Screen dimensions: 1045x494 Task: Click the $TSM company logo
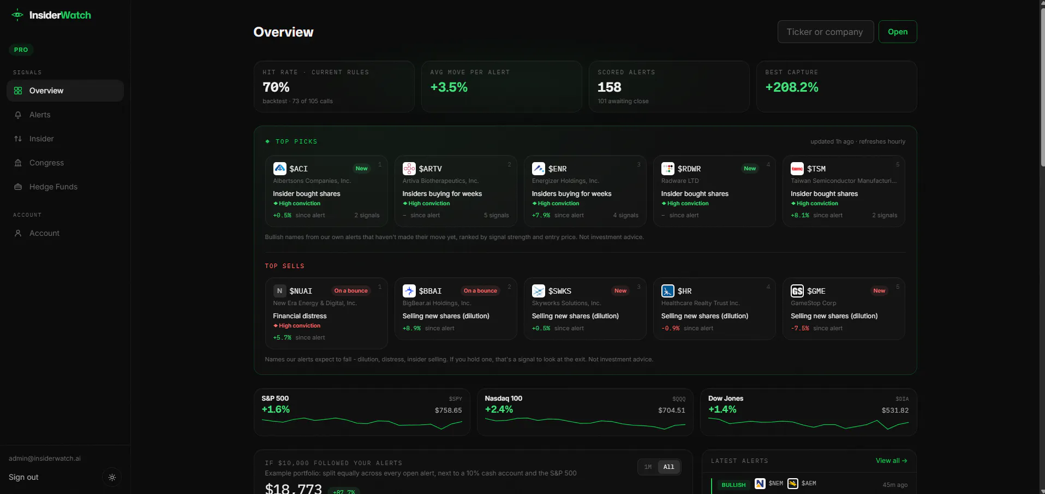point(797,169)
